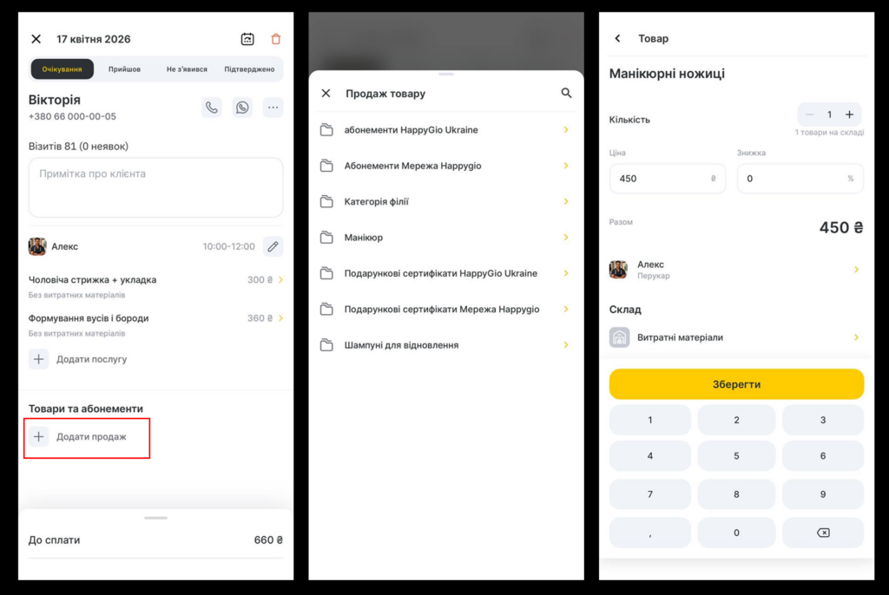Search products with magnifier icon
Screen dimensions: 889x595
[566, 93]
